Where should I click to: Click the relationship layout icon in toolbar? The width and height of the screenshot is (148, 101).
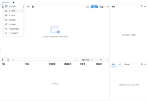[28, 7]
